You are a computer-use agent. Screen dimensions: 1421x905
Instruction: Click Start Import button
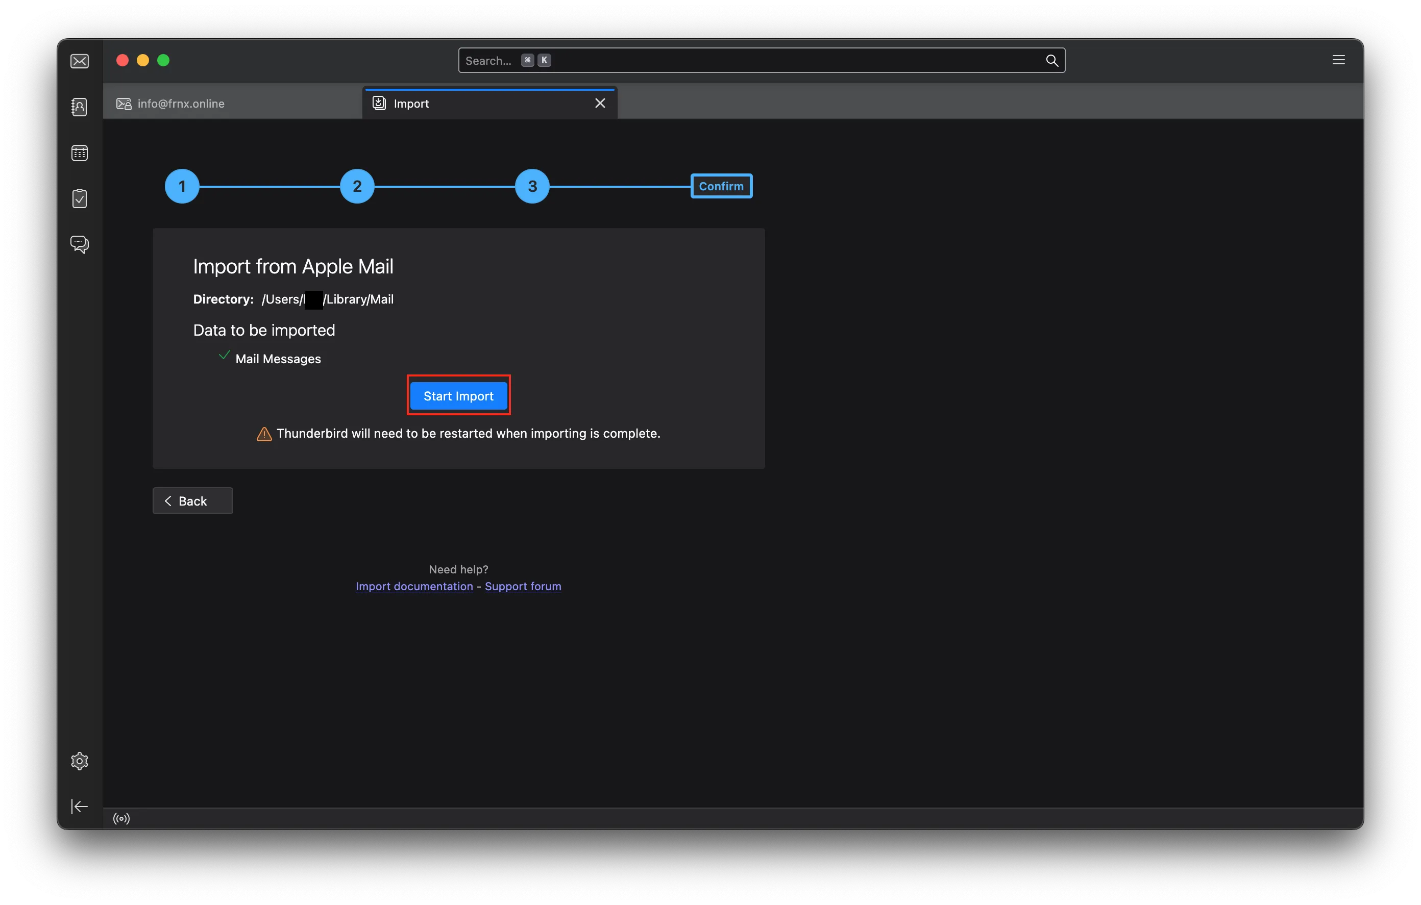[458, 396]
